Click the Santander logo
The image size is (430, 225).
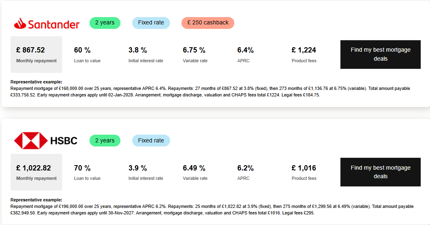point(47,24)
